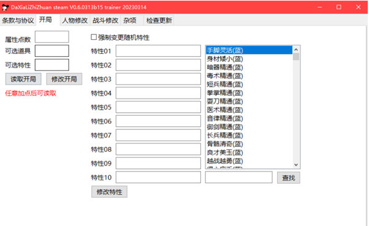Click the trait list scroll up arrow
This screenshot has width=369, height=226.
296,50
